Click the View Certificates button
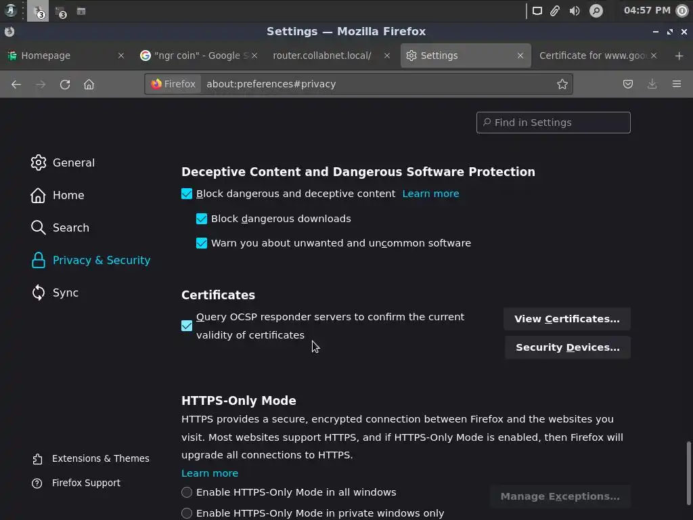 [566, 319]
